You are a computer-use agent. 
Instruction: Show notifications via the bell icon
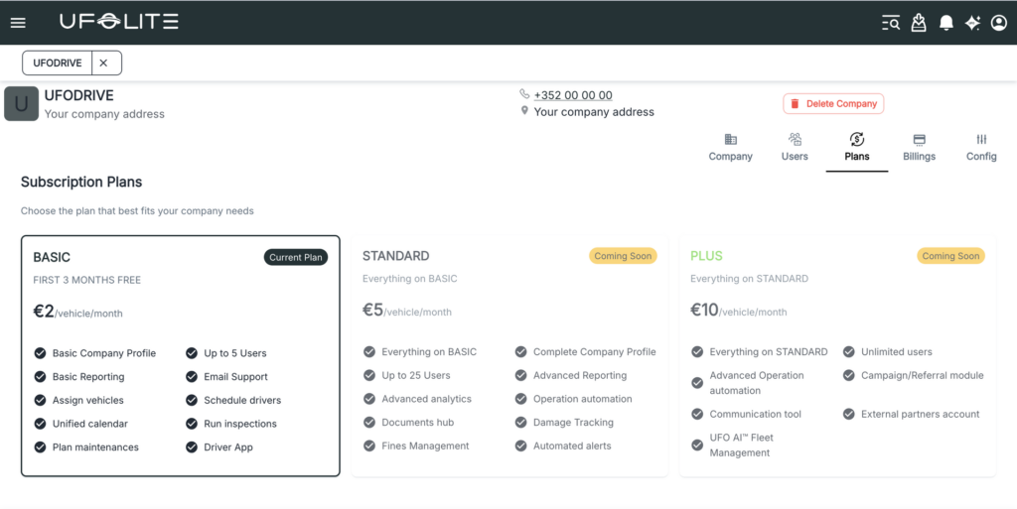(946, 23)
